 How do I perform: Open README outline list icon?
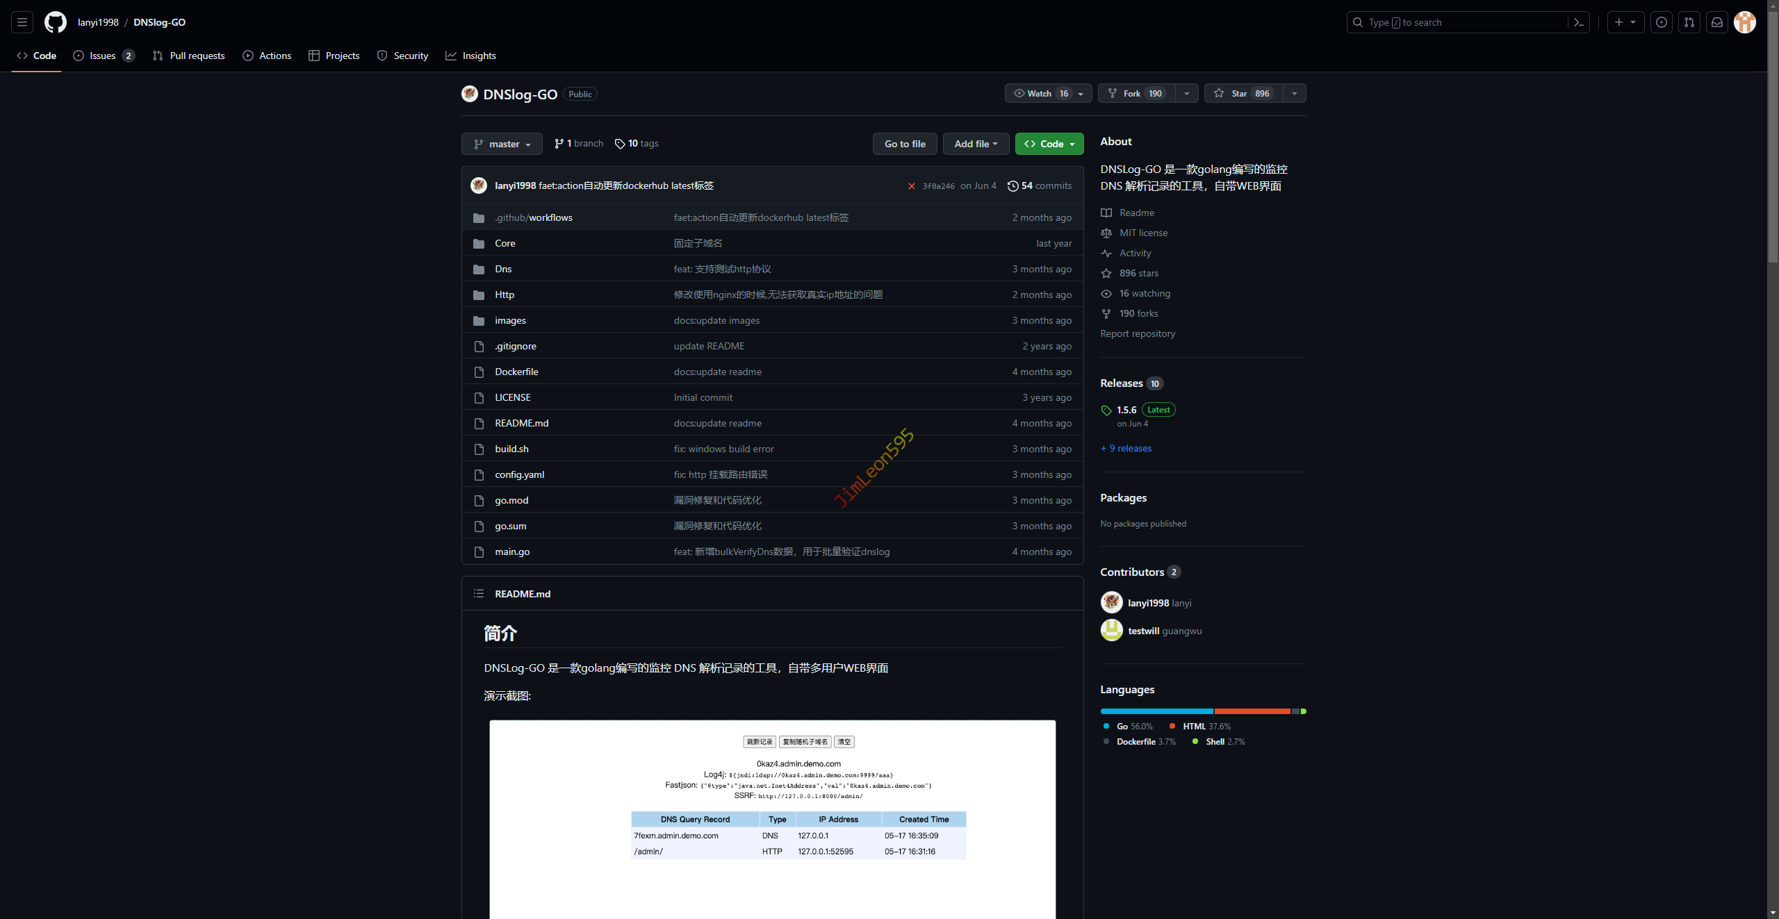click(x=479, y=594)
